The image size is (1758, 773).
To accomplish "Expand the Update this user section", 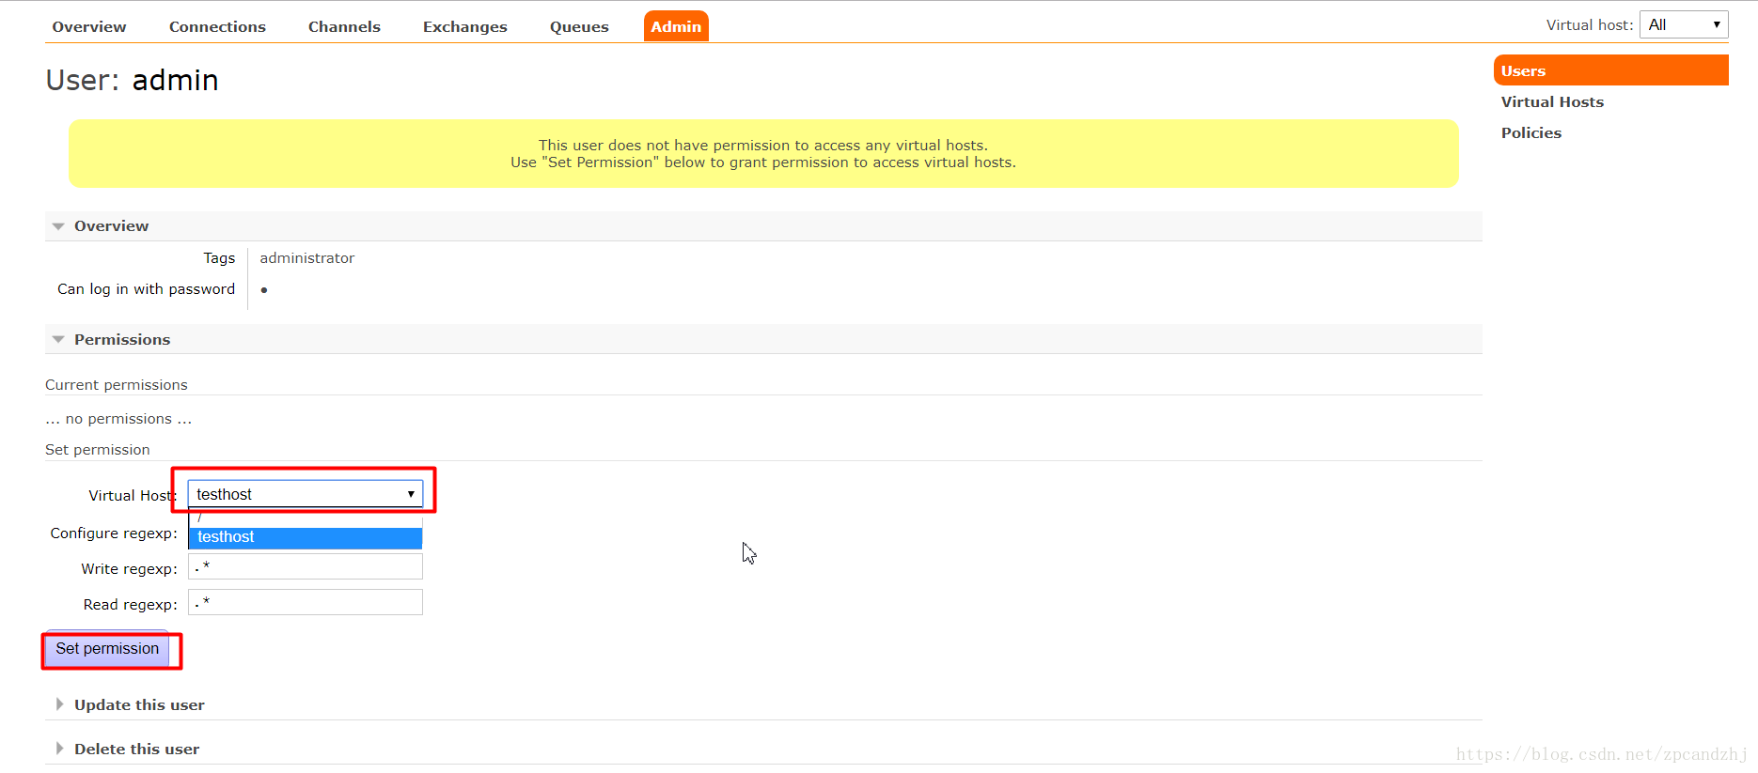I will click(139, 704).
